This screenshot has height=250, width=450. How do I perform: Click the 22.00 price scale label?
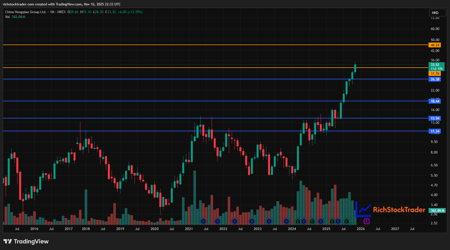(x=435, y=90)
